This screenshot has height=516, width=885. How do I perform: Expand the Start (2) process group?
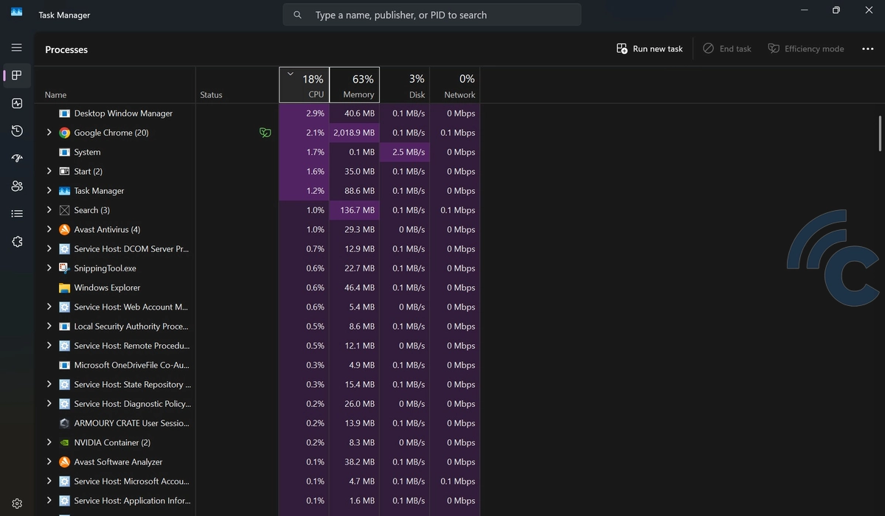pyautogui.click(x=49, y=171)
